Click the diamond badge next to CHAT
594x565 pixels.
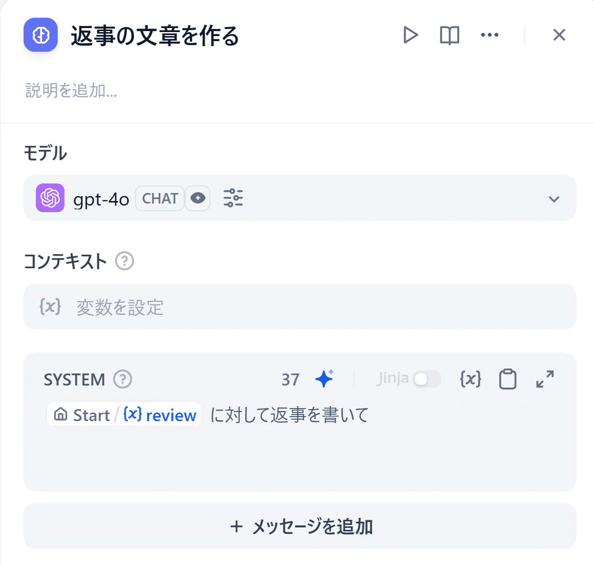[x=197, y=198]
